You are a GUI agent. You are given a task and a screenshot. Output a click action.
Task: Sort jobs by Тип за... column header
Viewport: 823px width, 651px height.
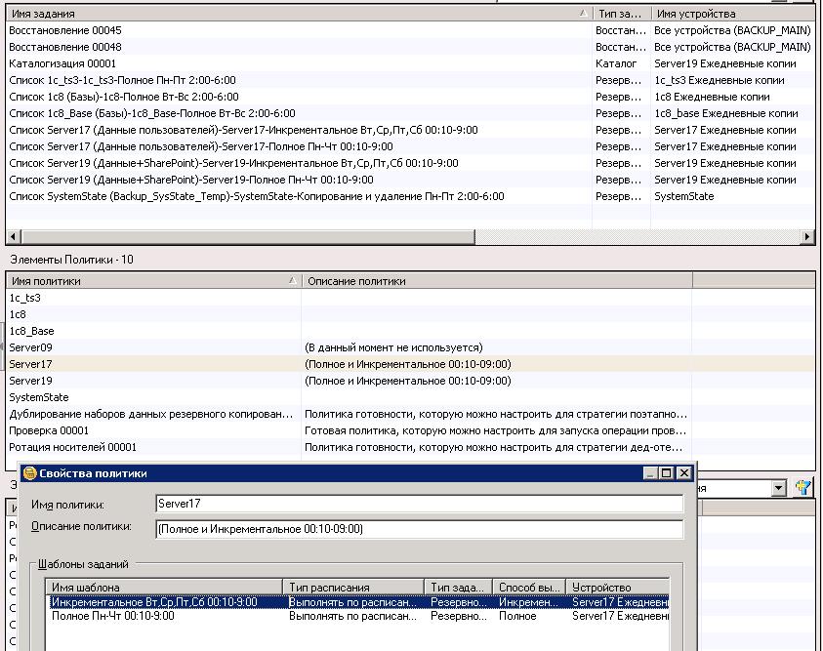[x=622, y=14]
